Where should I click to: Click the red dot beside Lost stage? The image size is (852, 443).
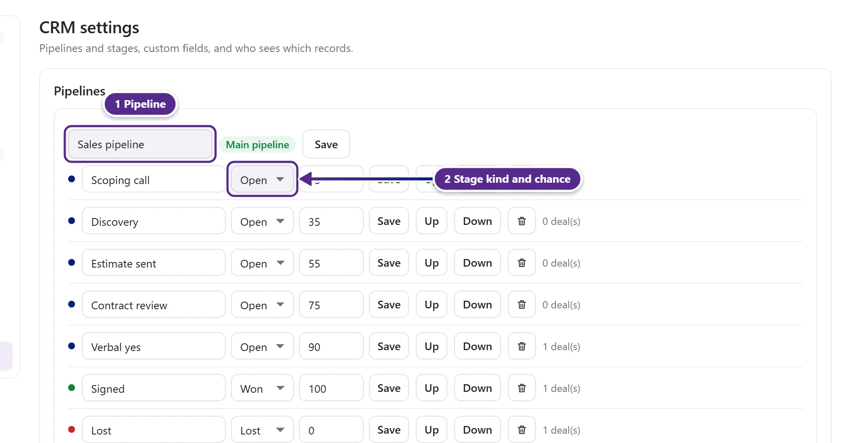tap(72, 429)
